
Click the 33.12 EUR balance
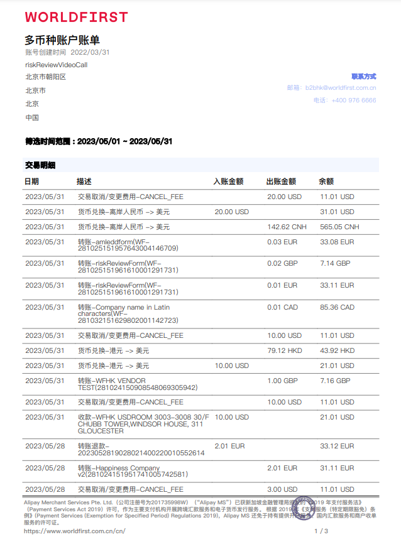[337, 447]
